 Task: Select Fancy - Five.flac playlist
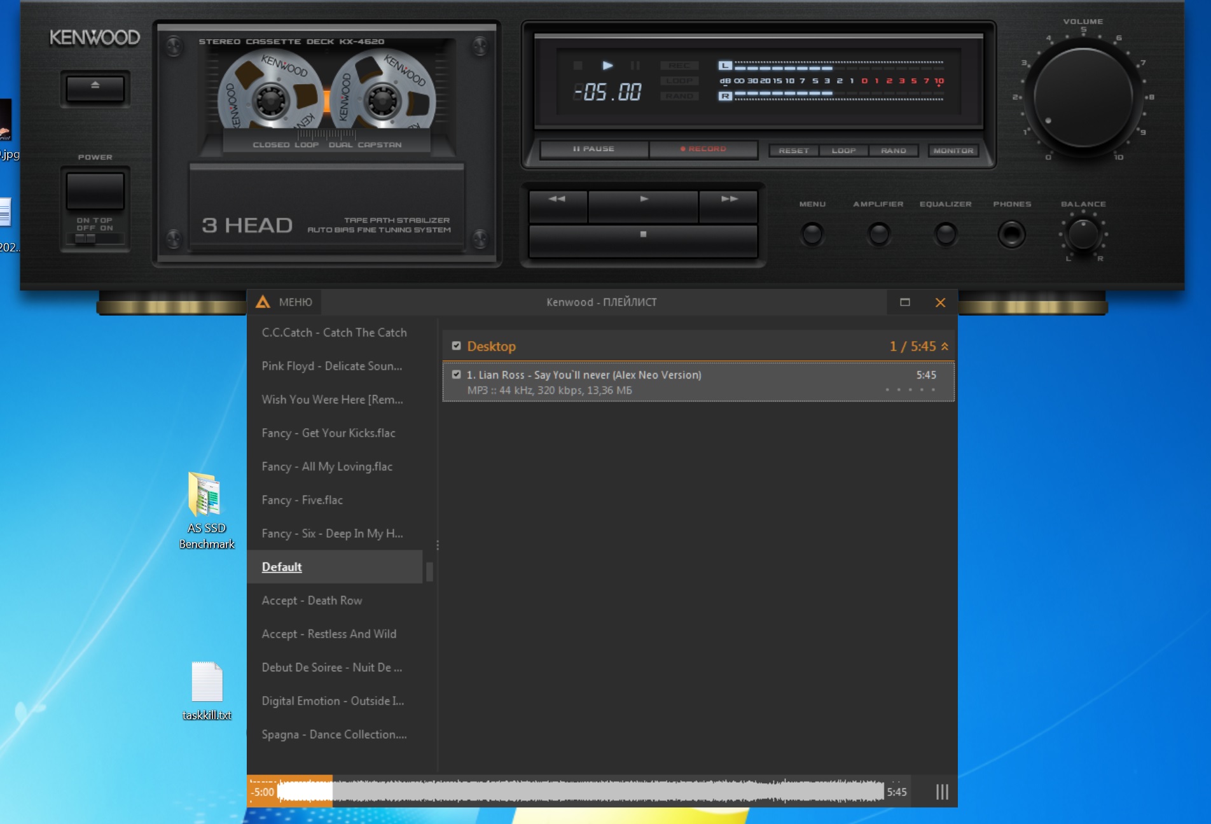335,500
